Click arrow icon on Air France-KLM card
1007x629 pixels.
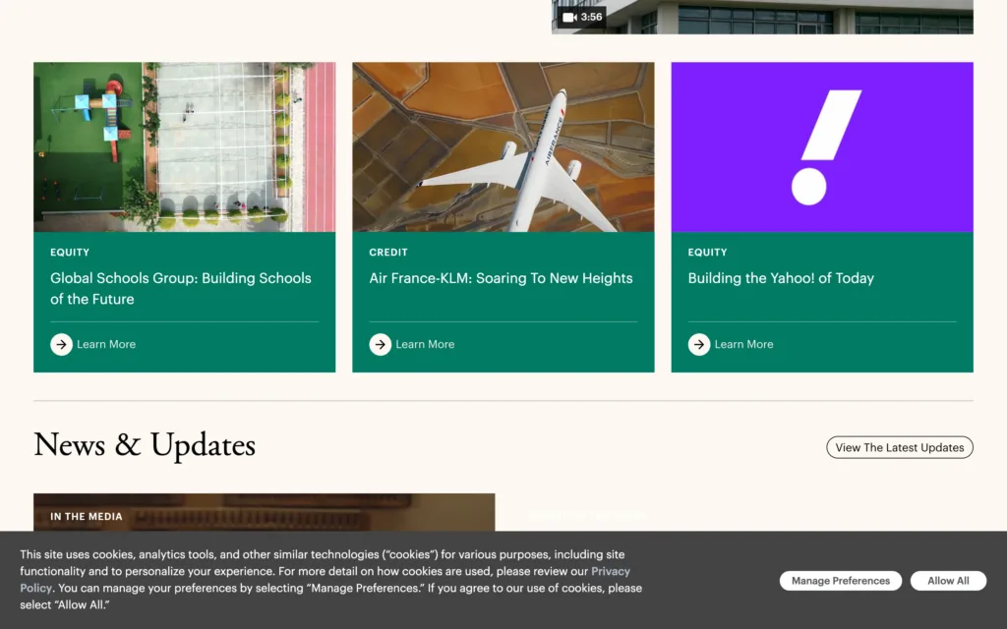coord(381,345)
